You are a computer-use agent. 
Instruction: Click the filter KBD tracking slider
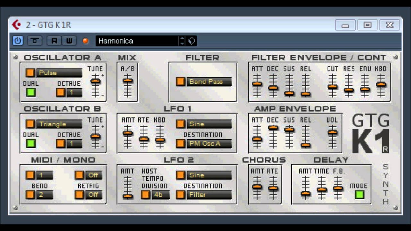[x=381, y=85]
